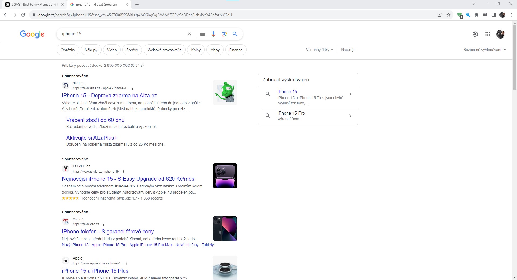Expand the Všechny filtry dropdown
This screenshot has height=280, width=517.
coord(320,50)
